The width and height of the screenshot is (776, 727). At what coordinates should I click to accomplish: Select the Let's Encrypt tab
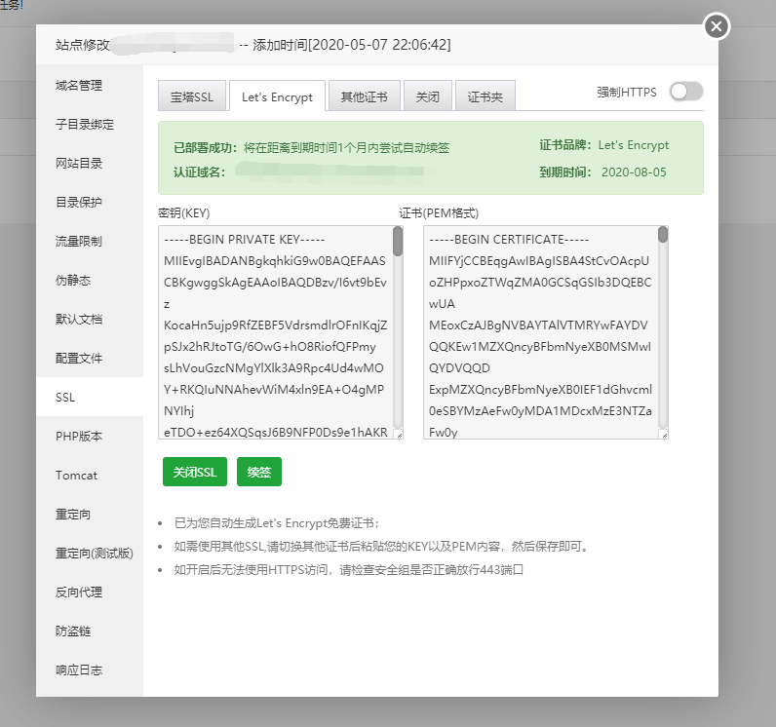click(x=278, y=96)
